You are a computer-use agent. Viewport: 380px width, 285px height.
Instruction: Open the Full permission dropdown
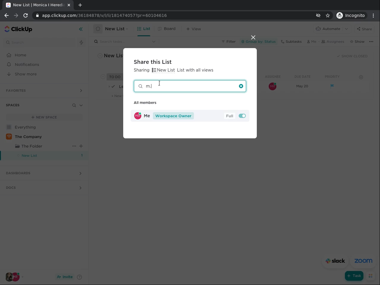click(229, 116)
